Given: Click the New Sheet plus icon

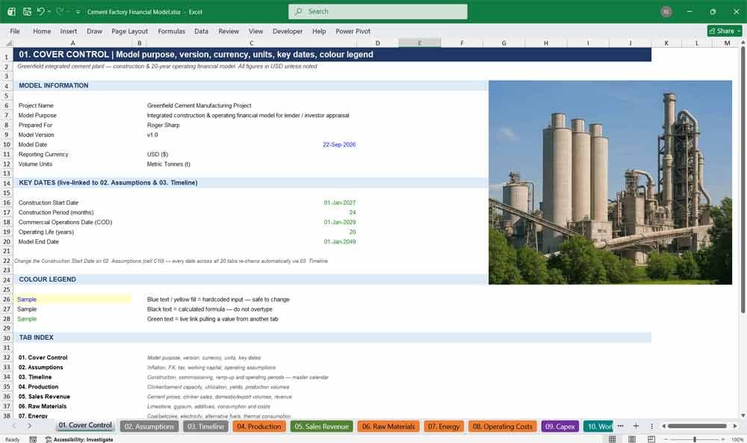Looking at the screenshot, I should point(636,426).
